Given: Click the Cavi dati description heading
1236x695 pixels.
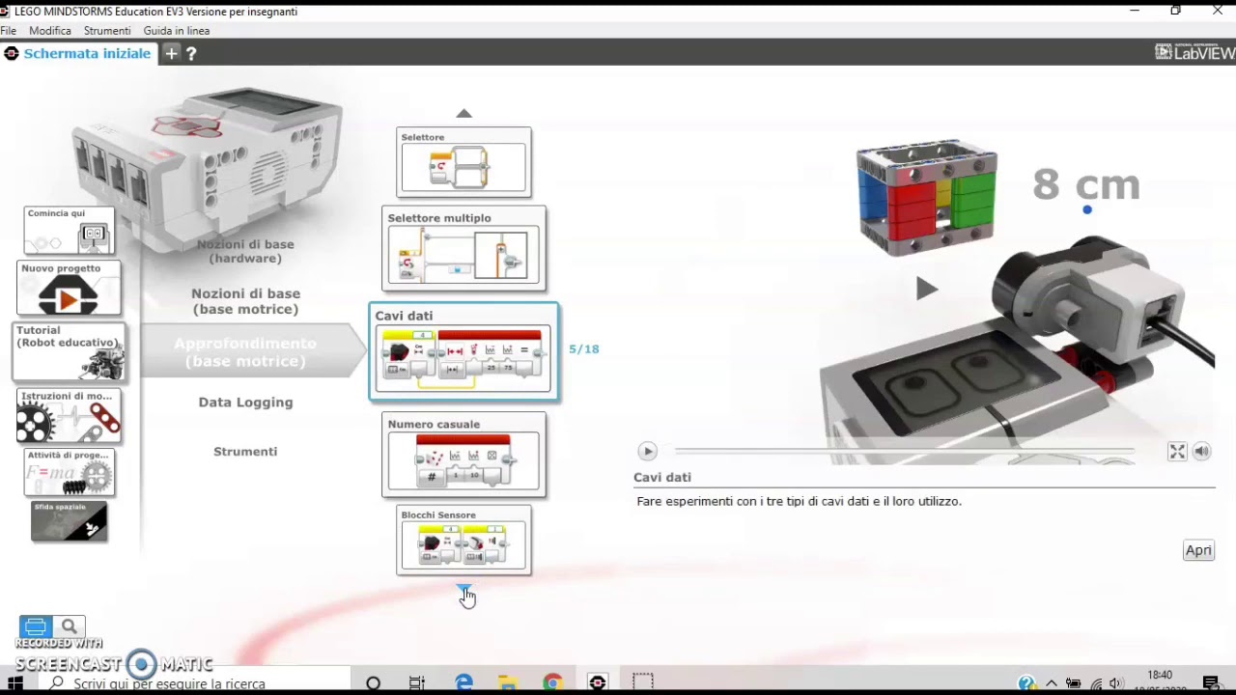Looking at the screenshot, I should coord(662,477).
